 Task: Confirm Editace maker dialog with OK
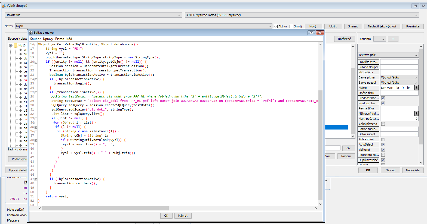coord(166,216)
